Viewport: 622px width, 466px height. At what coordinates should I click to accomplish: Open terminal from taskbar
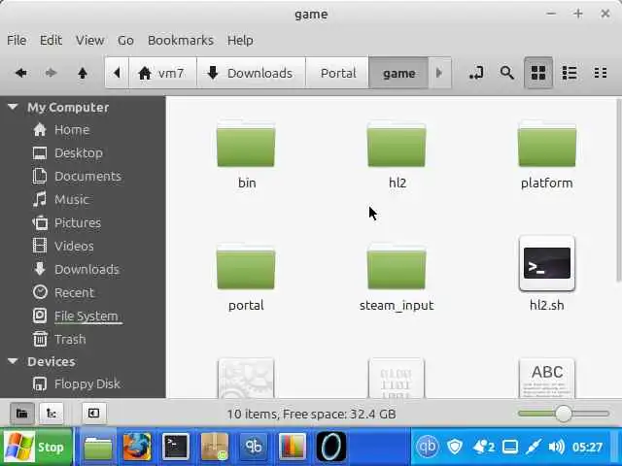point(176,447)
